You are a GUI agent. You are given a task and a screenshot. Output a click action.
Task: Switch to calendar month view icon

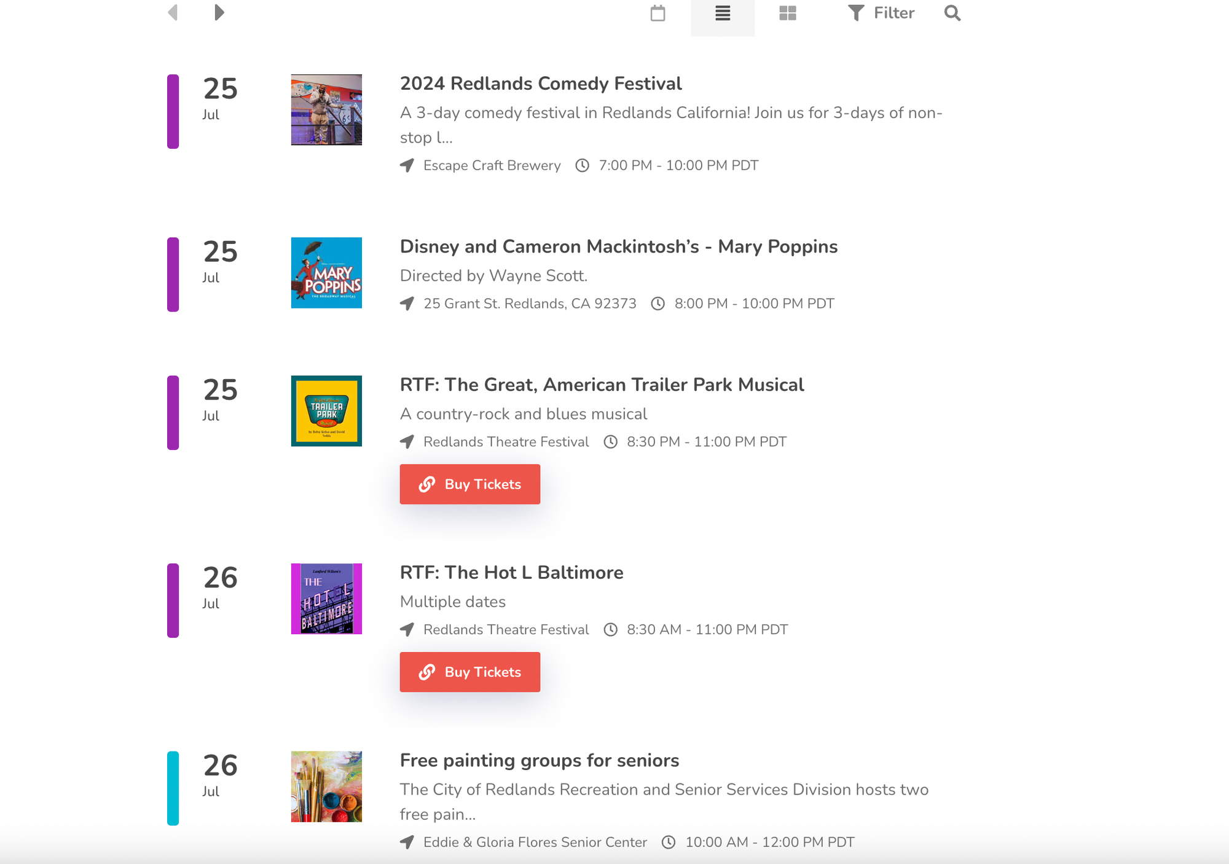(658, 13)
